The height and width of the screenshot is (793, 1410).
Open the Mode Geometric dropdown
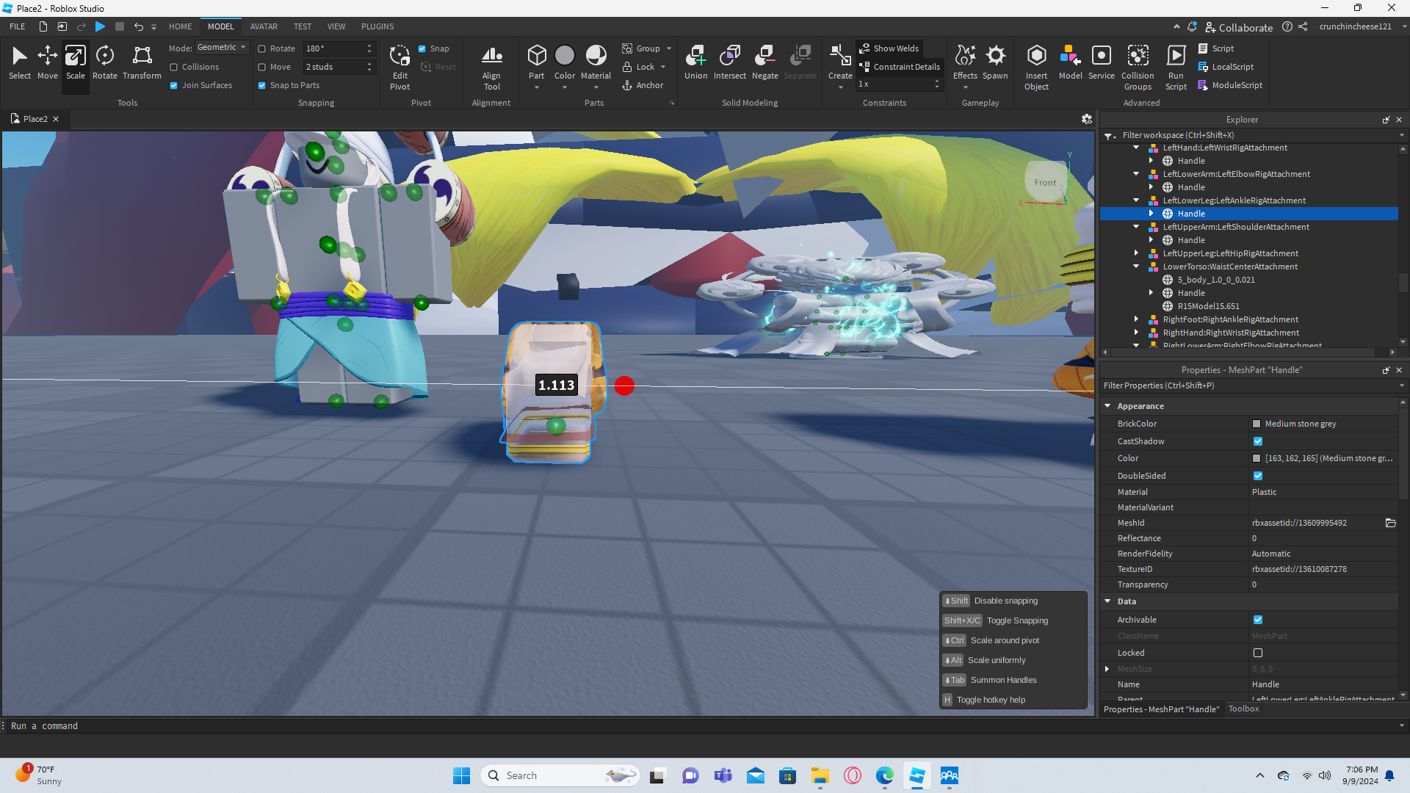pyautogui.click(x=223, y=48)
